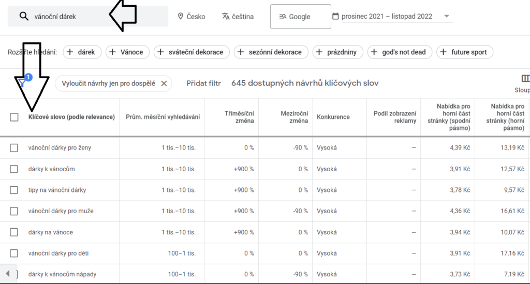
Task: Open the columns (Sloupce) icon
Action: [525, 79]
